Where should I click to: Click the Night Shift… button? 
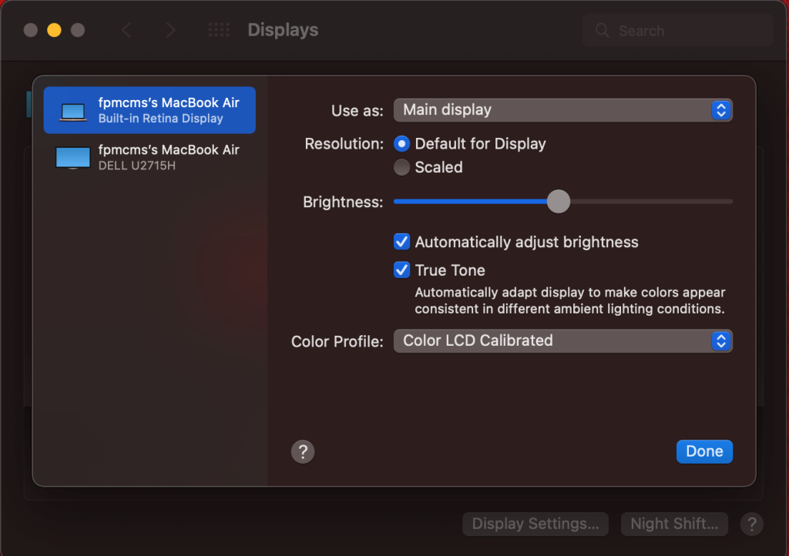[x=674, y=524]
